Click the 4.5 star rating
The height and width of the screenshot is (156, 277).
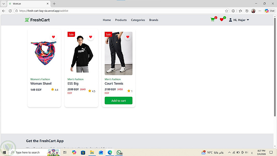pos(92,91)
